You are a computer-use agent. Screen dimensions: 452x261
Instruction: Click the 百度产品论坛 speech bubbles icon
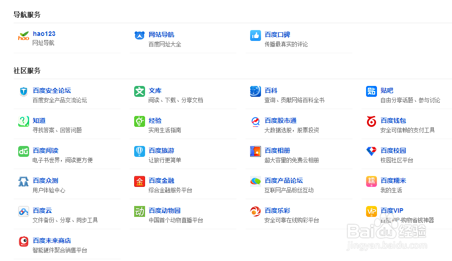(x=256, y=181)
